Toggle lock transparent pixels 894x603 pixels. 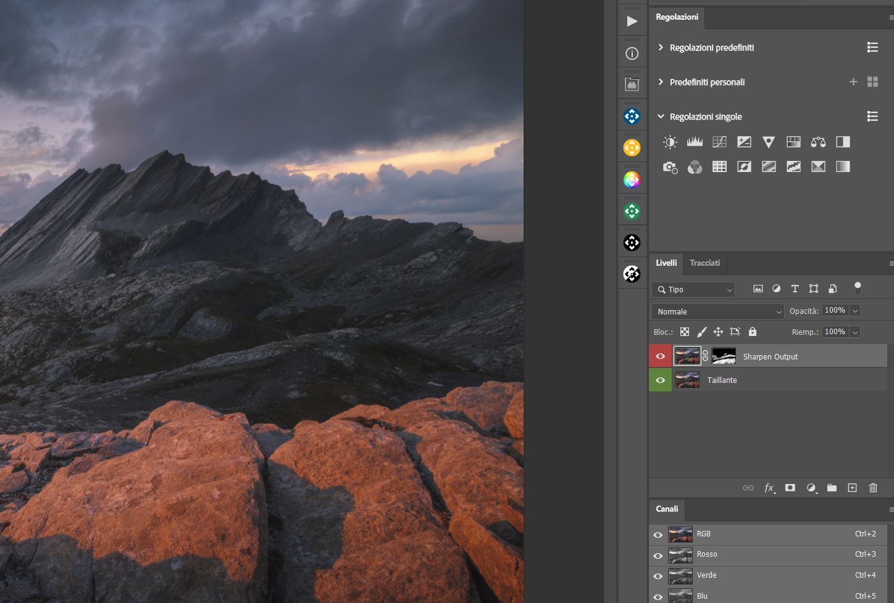click(685, 332)
